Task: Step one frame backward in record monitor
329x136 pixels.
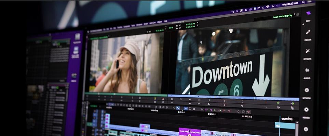Action: (x=190, y=100)
